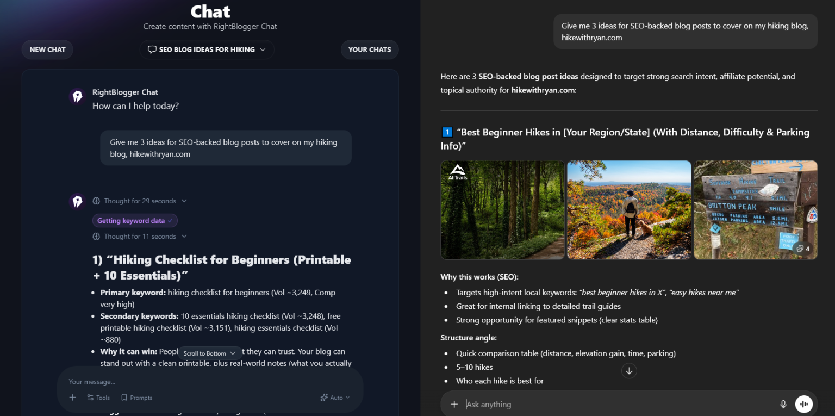Click the chat bubble icon in chat title dropdown

152,49
